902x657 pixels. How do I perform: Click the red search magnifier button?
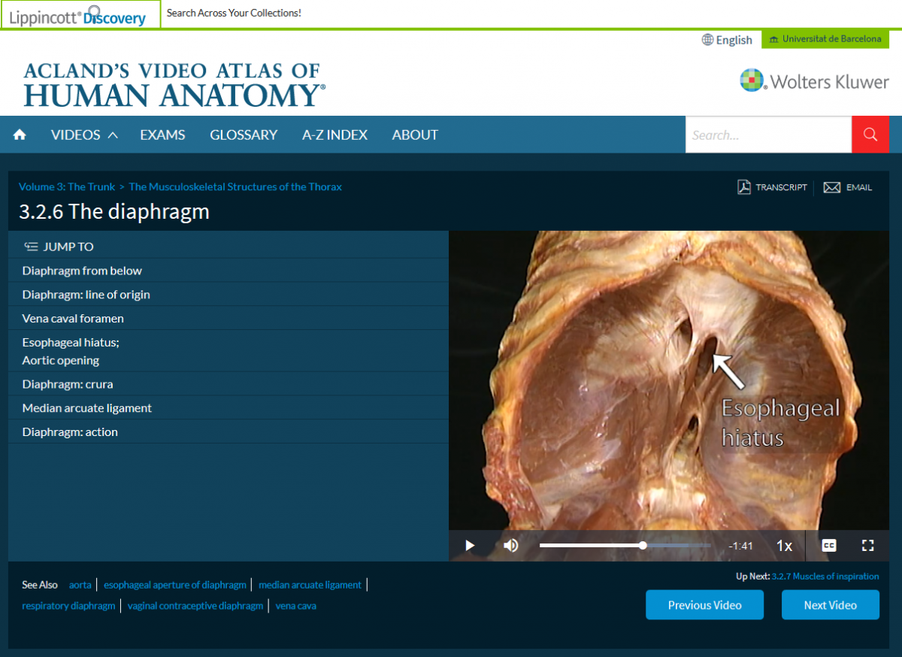[870, 135]
